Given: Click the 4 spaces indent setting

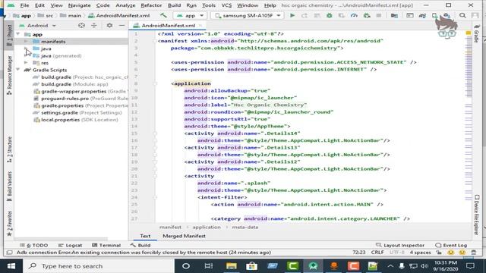Looking at the screenshot, I should tap(420, 253).
